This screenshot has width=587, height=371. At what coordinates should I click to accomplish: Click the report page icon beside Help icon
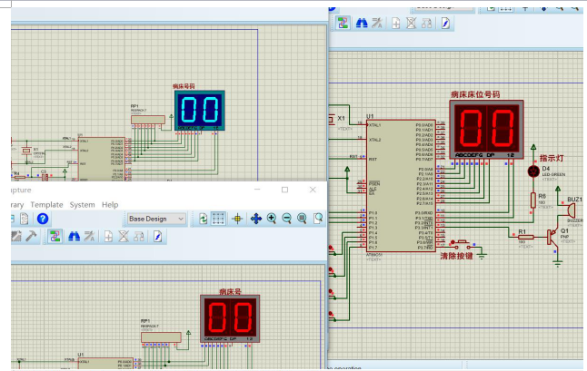pos(25,219)
